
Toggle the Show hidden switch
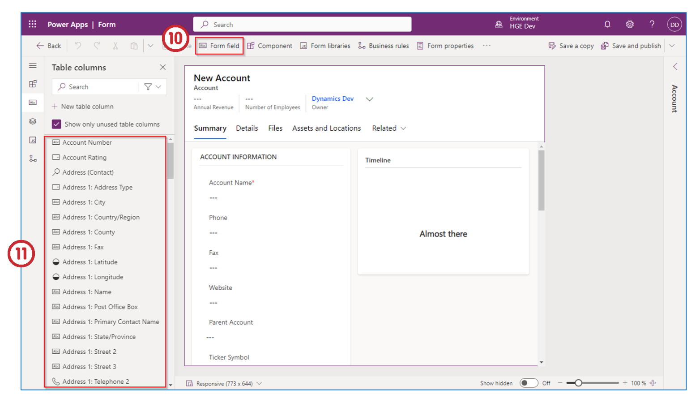529,383
